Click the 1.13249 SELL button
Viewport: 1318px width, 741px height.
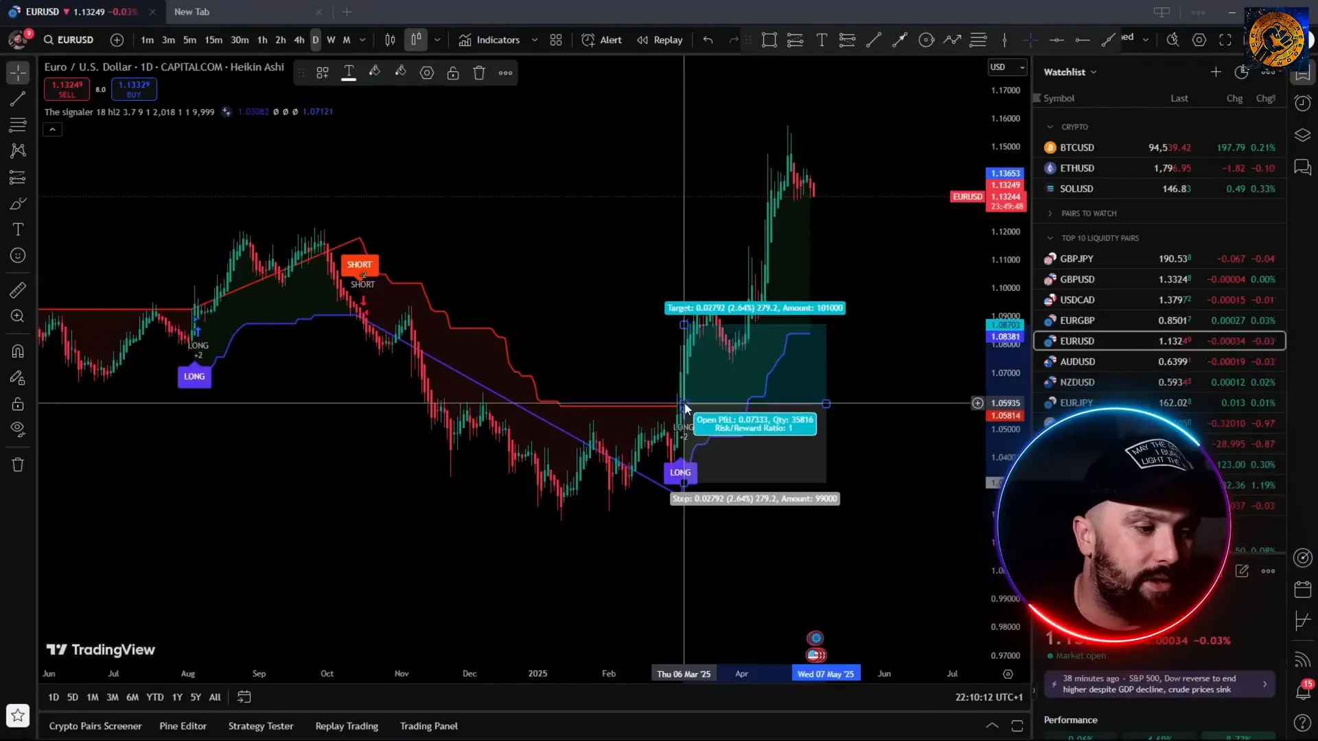point(67,89)
